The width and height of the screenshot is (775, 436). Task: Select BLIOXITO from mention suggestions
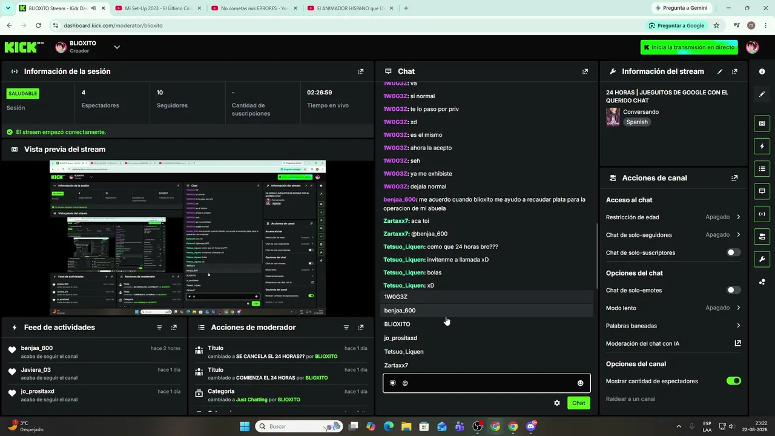pos(487,324)
